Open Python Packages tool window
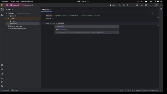This screenshot has height=94, width=167. 2,65
